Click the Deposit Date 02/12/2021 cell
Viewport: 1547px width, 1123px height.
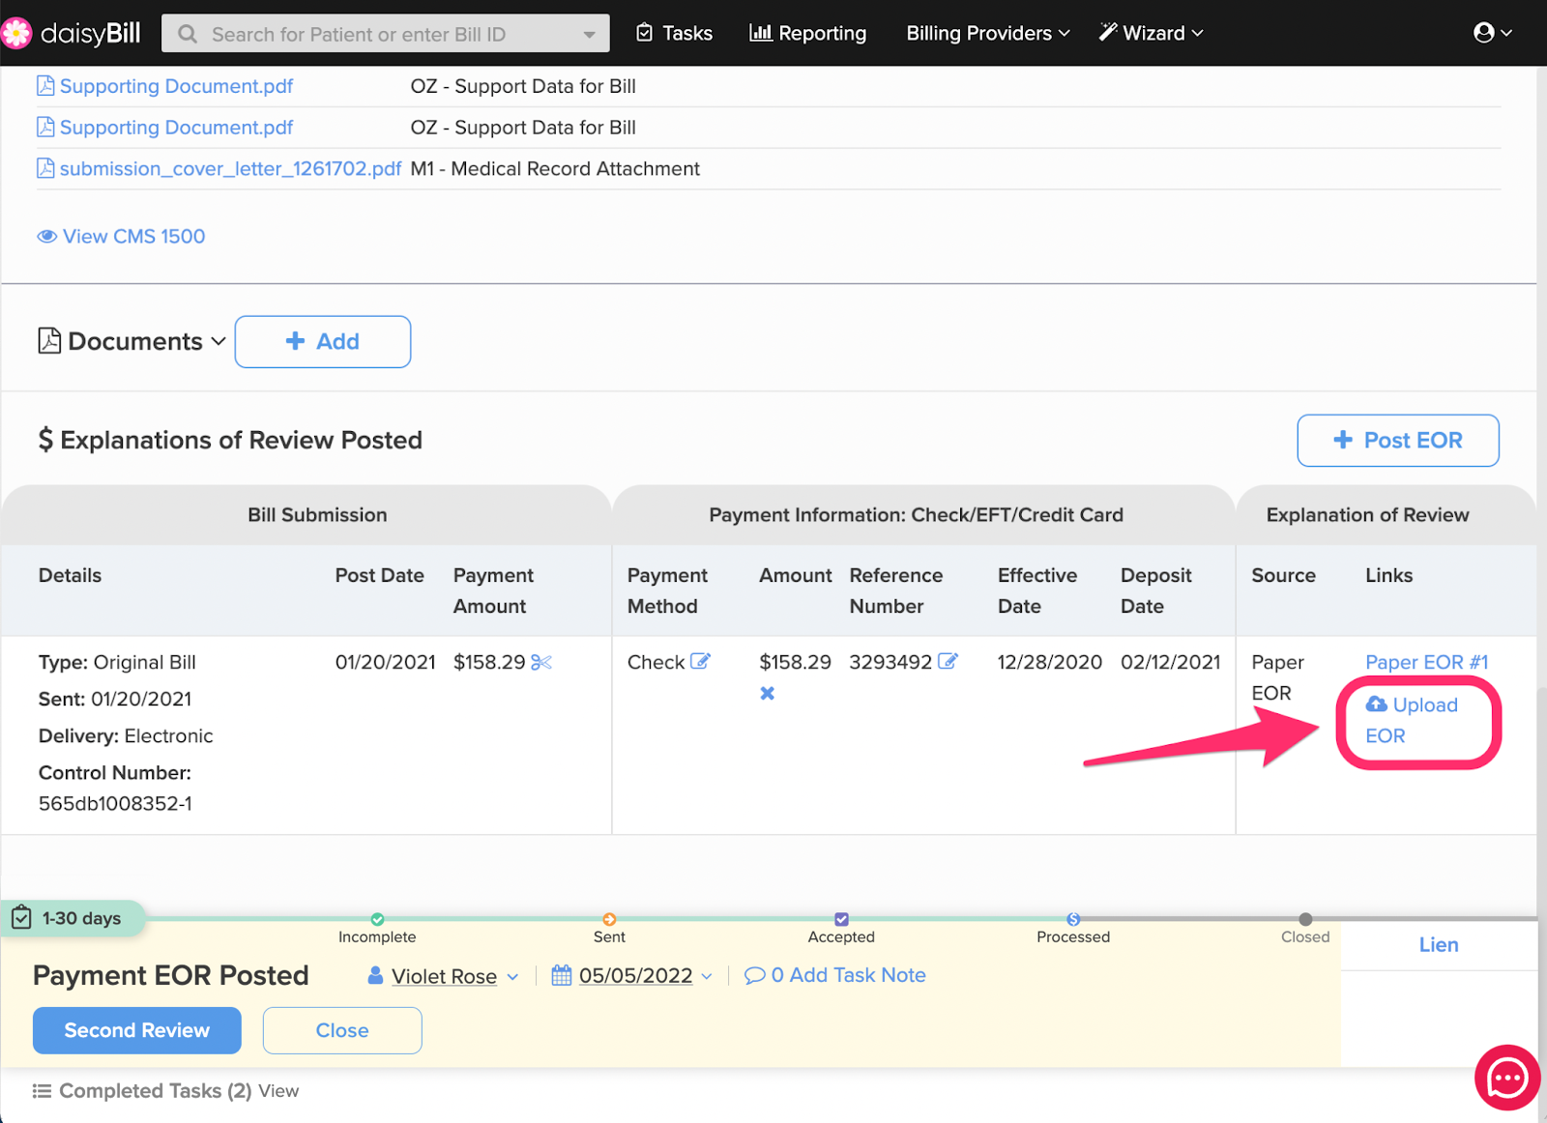tap(1170, 662)
